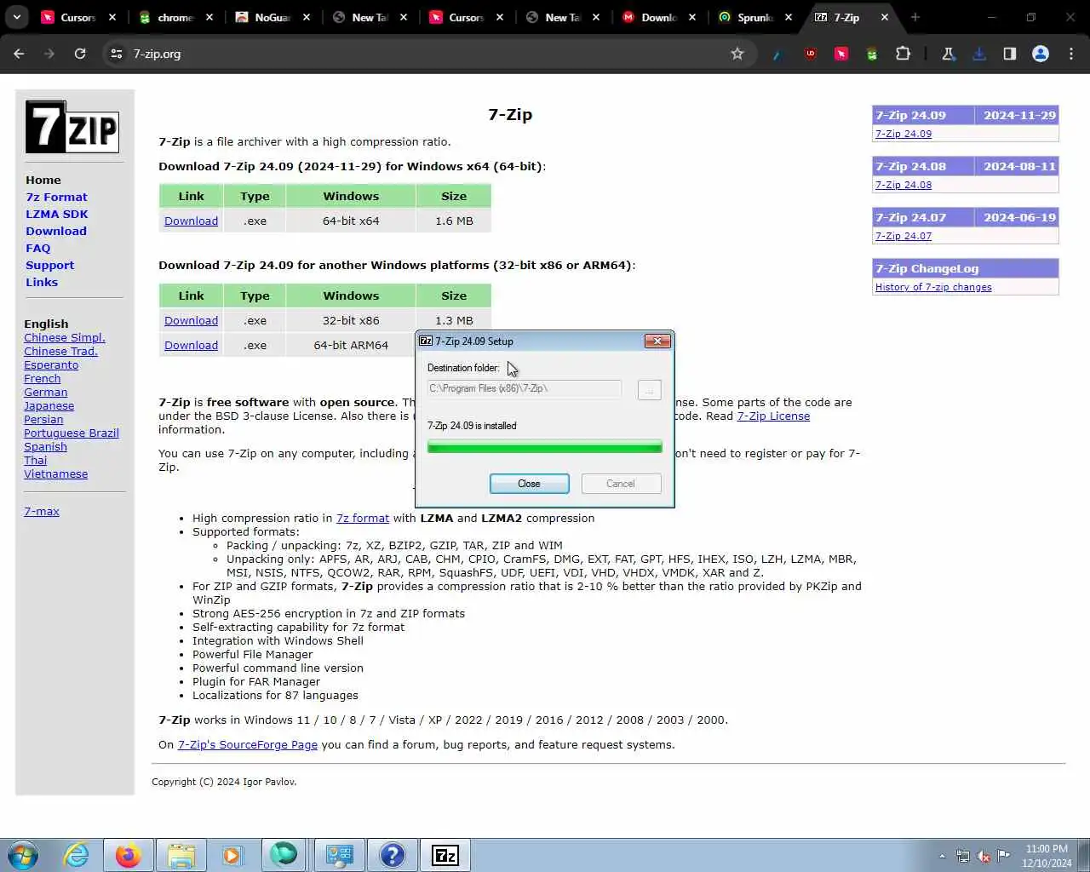Open 7-Zip 24.08 news link
The image size is (1090, 872).
[904, 185]
